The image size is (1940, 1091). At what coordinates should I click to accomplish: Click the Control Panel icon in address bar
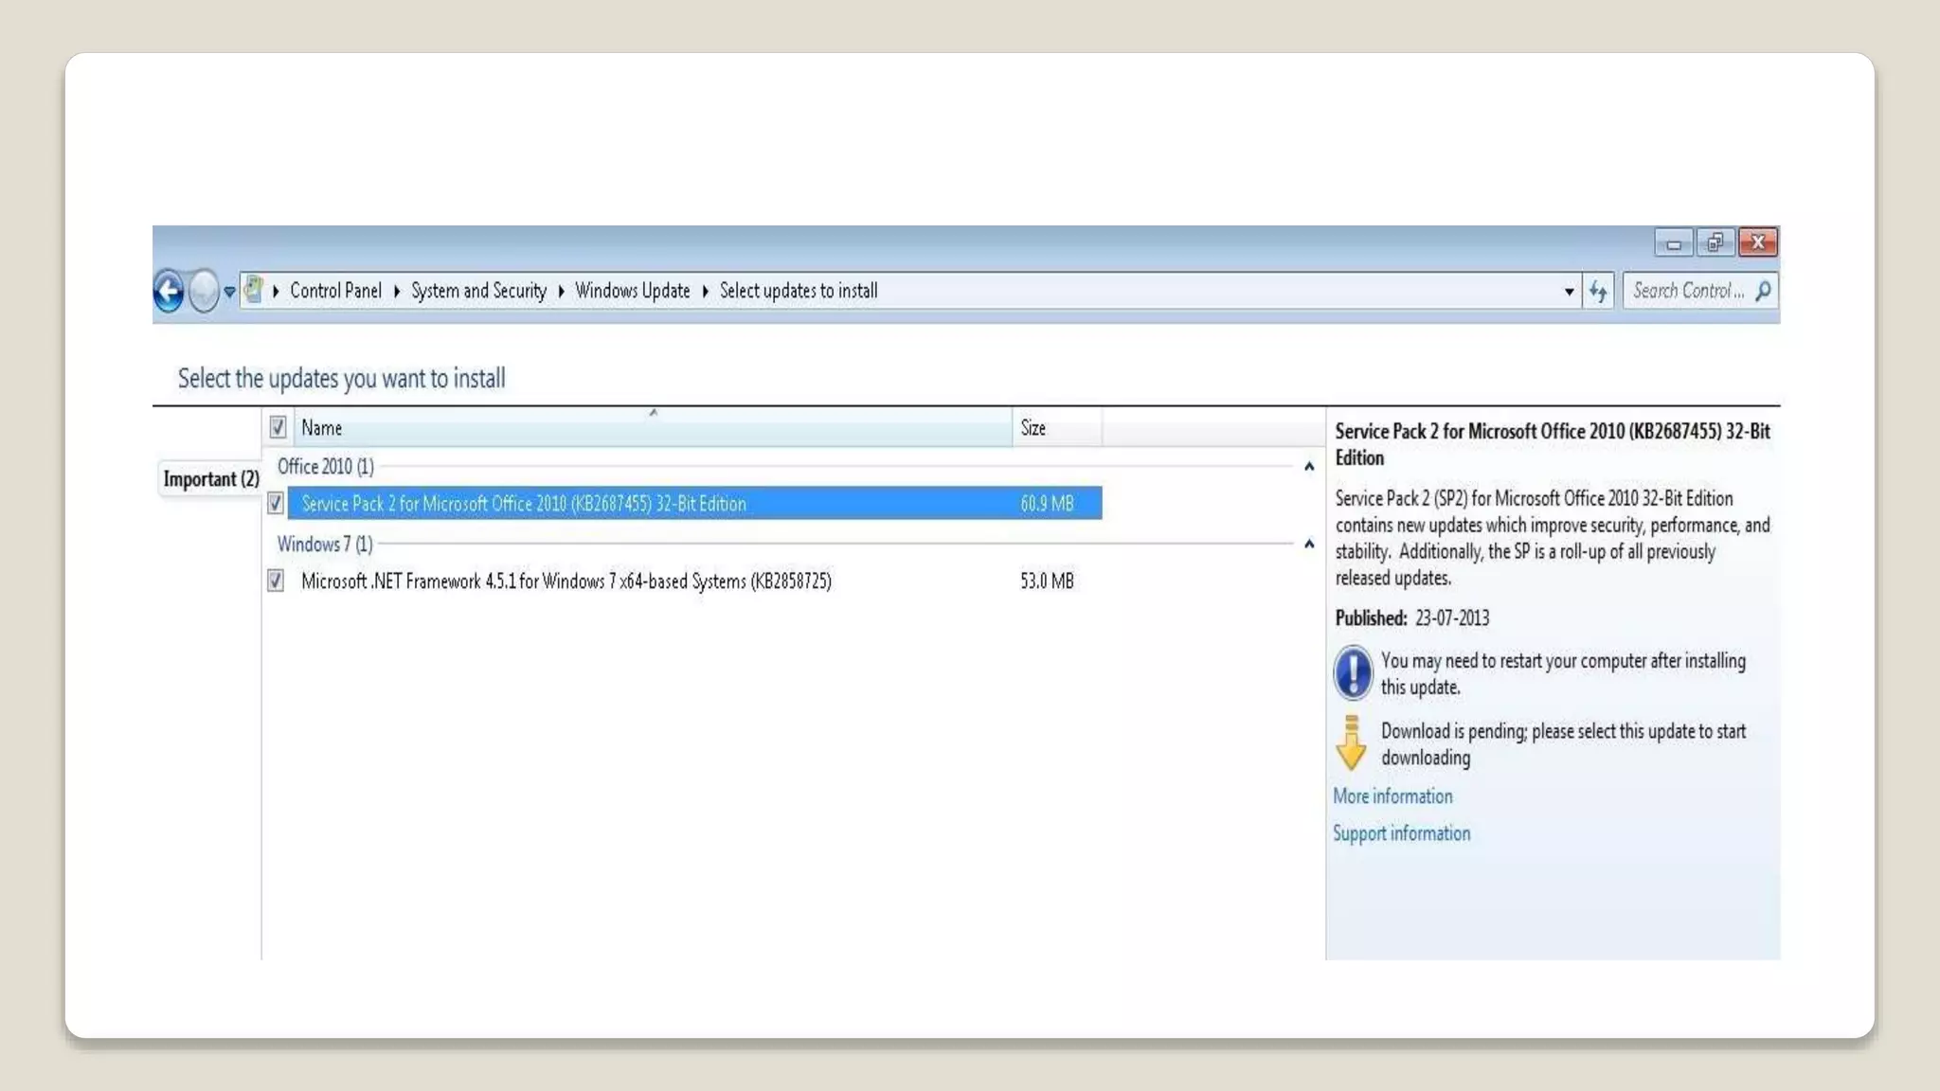253,289
